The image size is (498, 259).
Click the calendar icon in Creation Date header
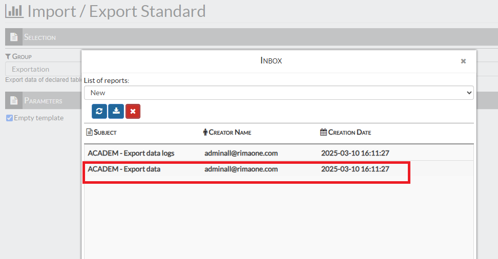pos(323,133)
